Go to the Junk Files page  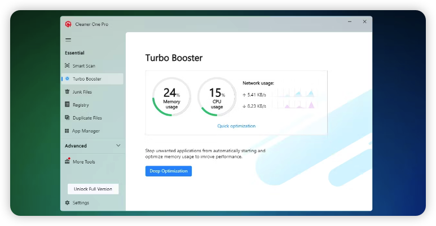[x=82, y=92]
